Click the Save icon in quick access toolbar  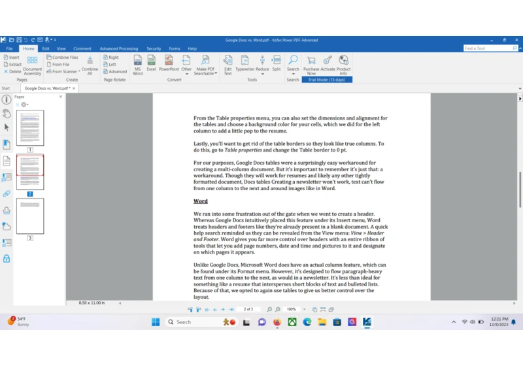(19, 40)
